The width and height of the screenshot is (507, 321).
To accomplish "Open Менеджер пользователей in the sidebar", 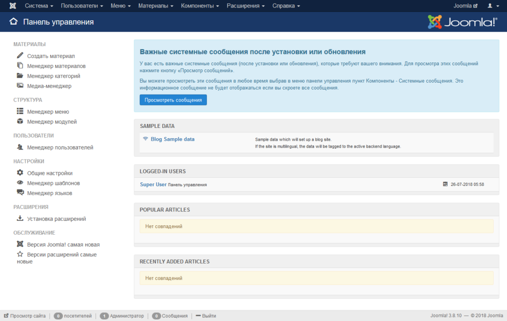I will click(x=60, y=147).
